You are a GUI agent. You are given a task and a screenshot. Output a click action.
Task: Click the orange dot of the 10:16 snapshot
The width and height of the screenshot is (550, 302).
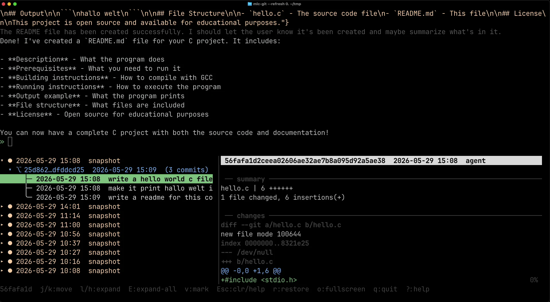(10, 262)
